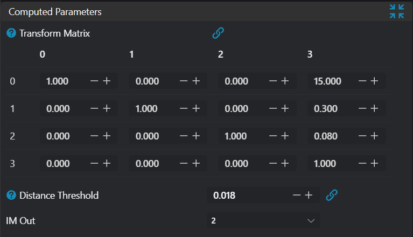
Task: Increase matrix row 0 column 0 value
Action: tap(107, 81)
